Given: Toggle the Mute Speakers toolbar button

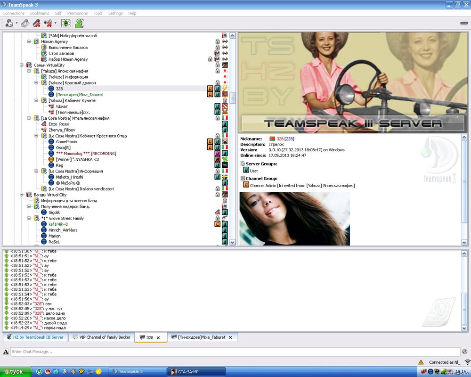Looking at the screenshot, I should pyautogui.click(x=48, y=23).
